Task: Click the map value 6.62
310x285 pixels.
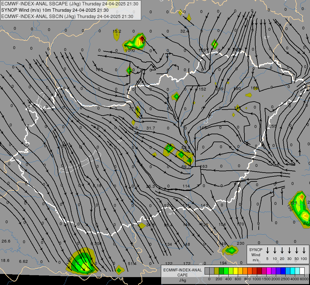Action: [x=23, y=261]
